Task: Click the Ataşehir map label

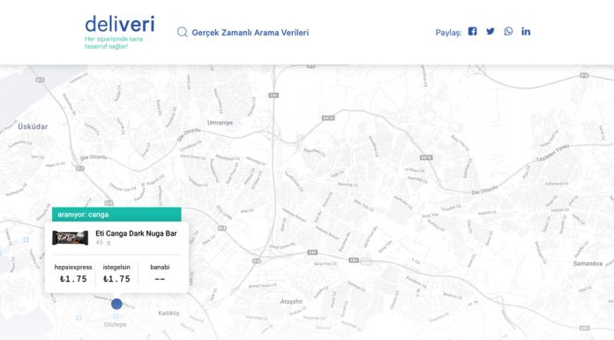Action: pyautogui.click(x=292, y=301)
